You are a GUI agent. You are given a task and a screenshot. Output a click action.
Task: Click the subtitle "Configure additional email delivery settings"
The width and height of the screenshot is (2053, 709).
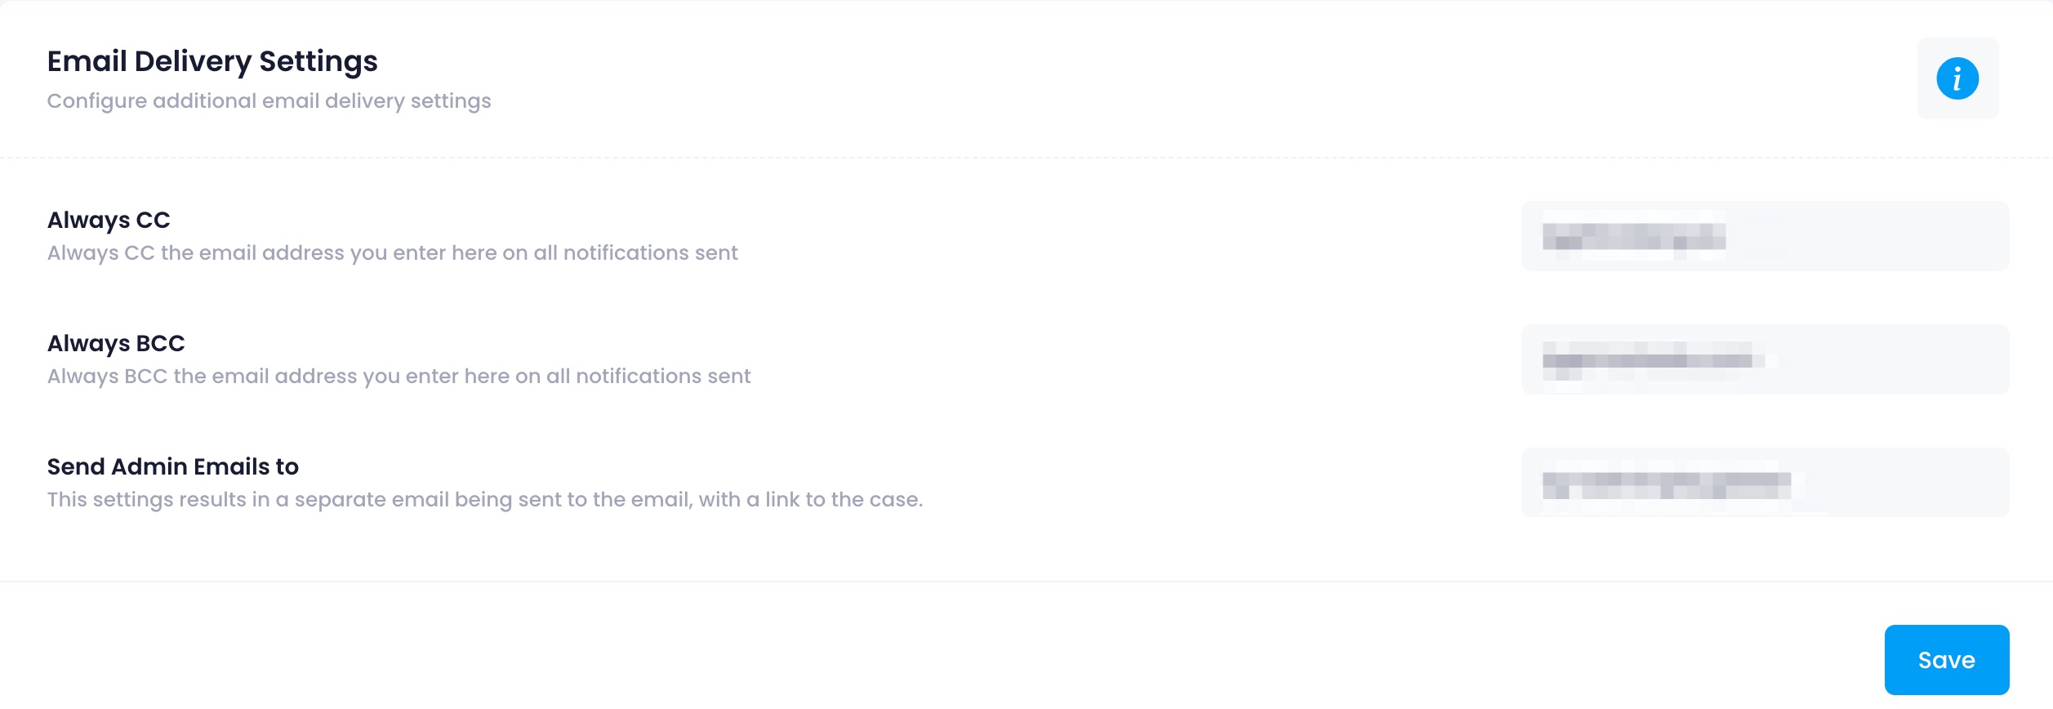(269, 101)
